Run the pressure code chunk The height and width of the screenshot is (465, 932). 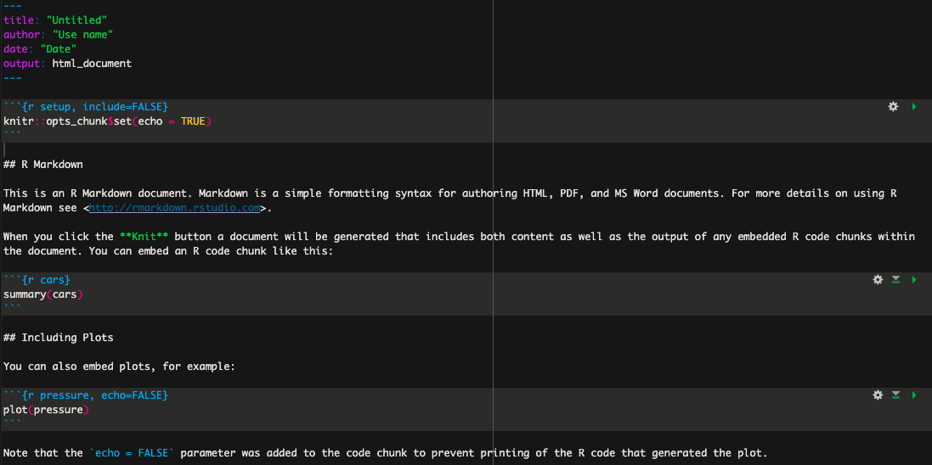click(x=913, y=395)
